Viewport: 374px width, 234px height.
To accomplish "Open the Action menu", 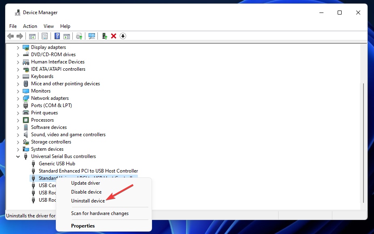I will click(30, 26).
